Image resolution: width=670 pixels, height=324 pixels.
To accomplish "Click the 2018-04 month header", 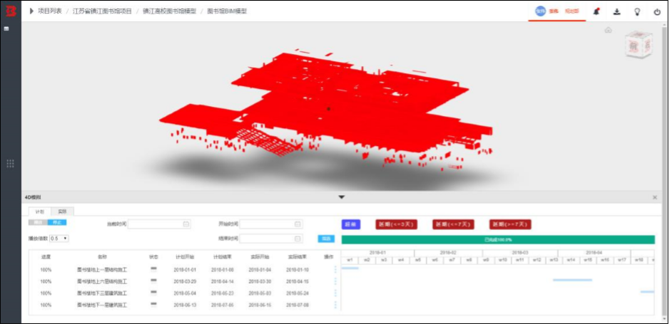I will coord(594,253).
